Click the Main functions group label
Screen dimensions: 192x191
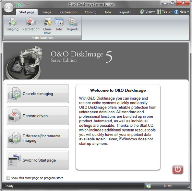pyautogui.click(x=43, y=38)
